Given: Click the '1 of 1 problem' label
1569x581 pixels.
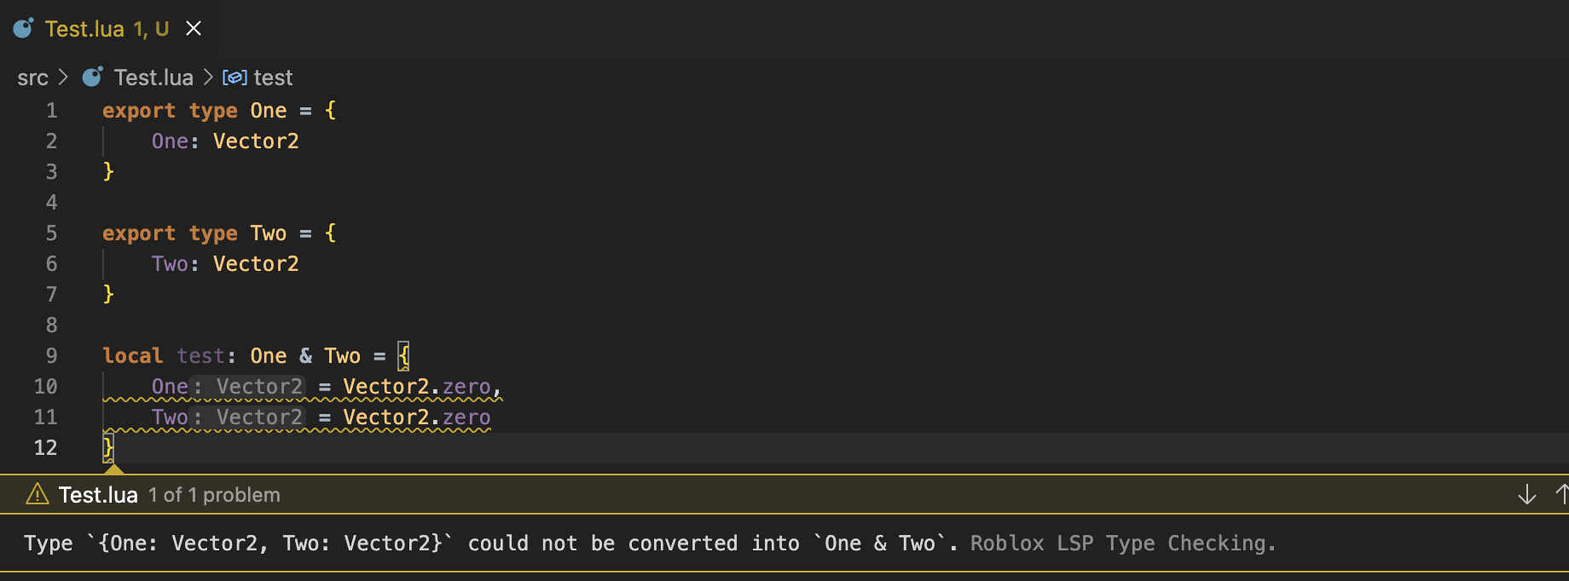Looking at the screenshot, I should tap(214, 494).
